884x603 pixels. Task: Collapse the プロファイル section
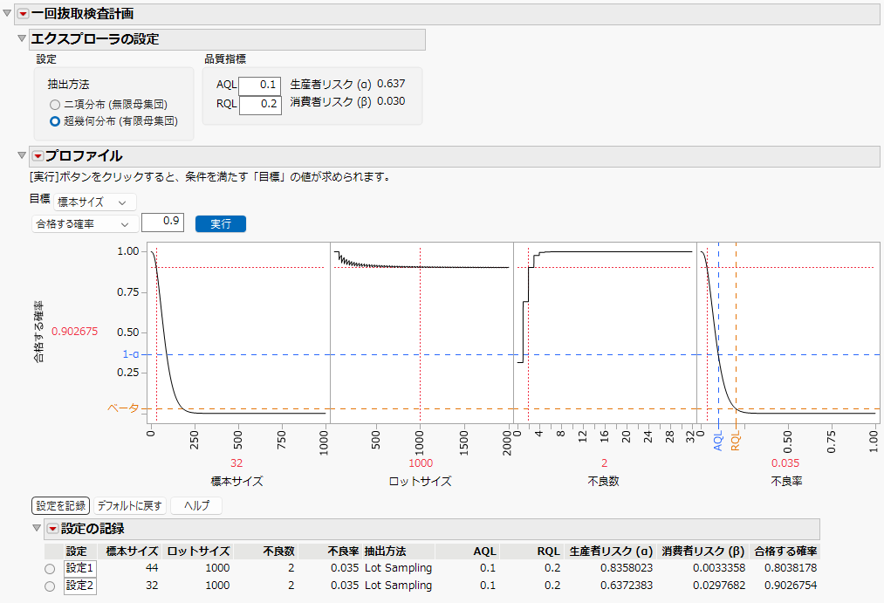coord(22,155)
